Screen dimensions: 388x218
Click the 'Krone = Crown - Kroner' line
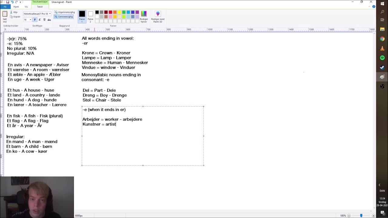pyautogui.click(x=106, y=53)
